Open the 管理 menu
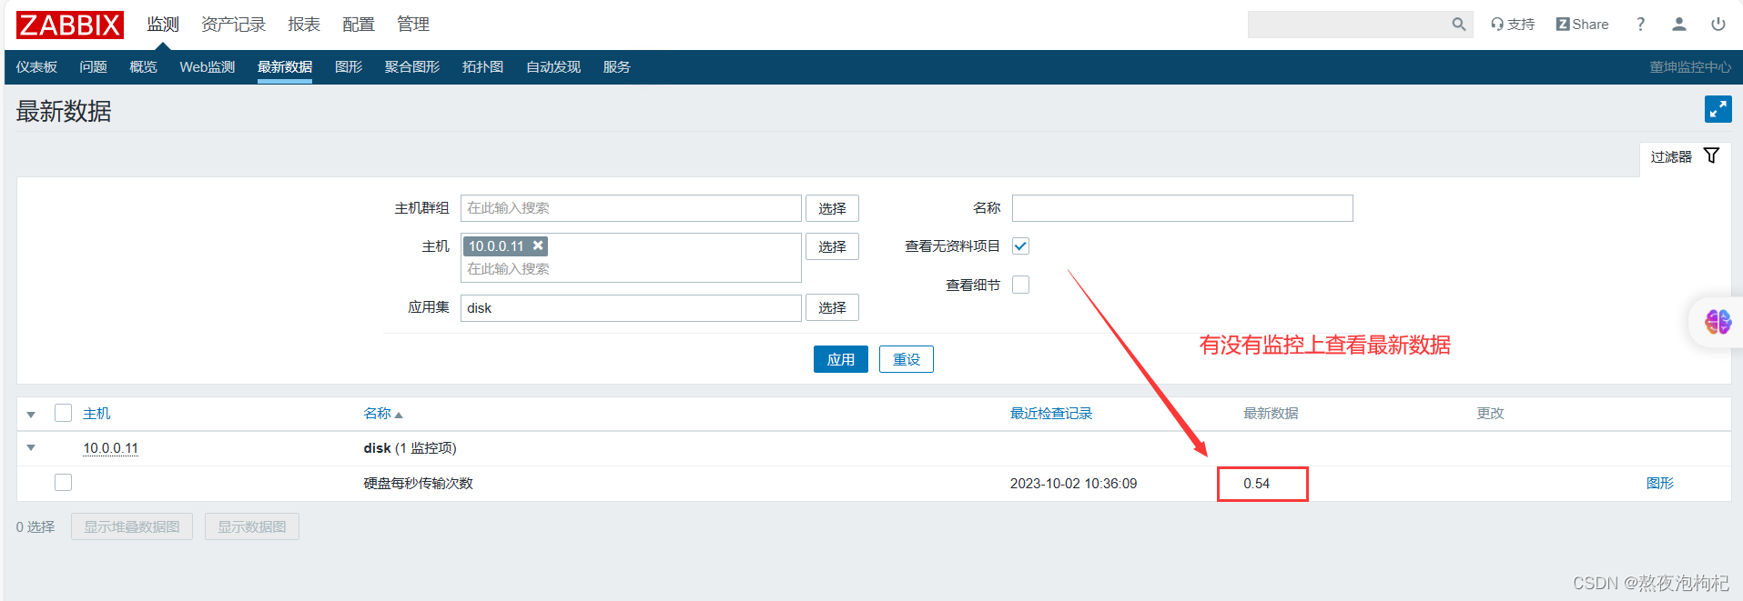The width and height of the screenshot is (1743, 601). 413,25
